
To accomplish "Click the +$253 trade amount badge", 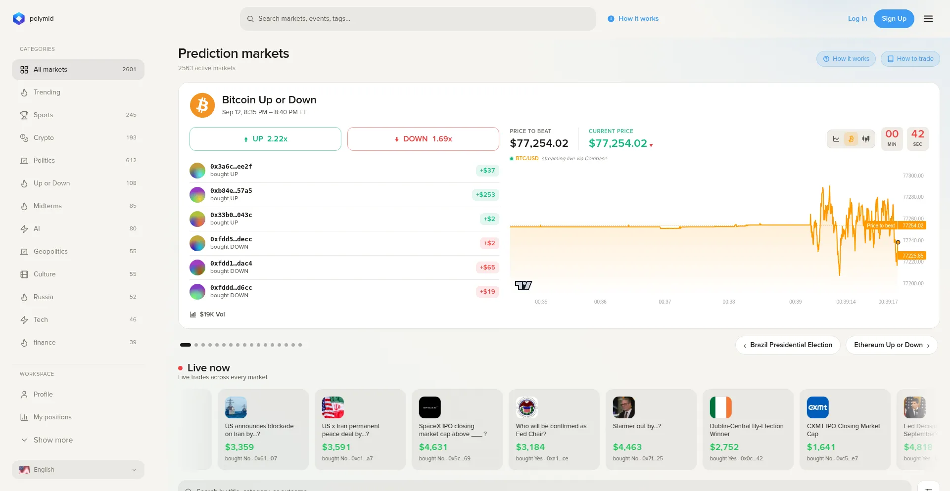I will pyautogui.click(x=485, y=195).
